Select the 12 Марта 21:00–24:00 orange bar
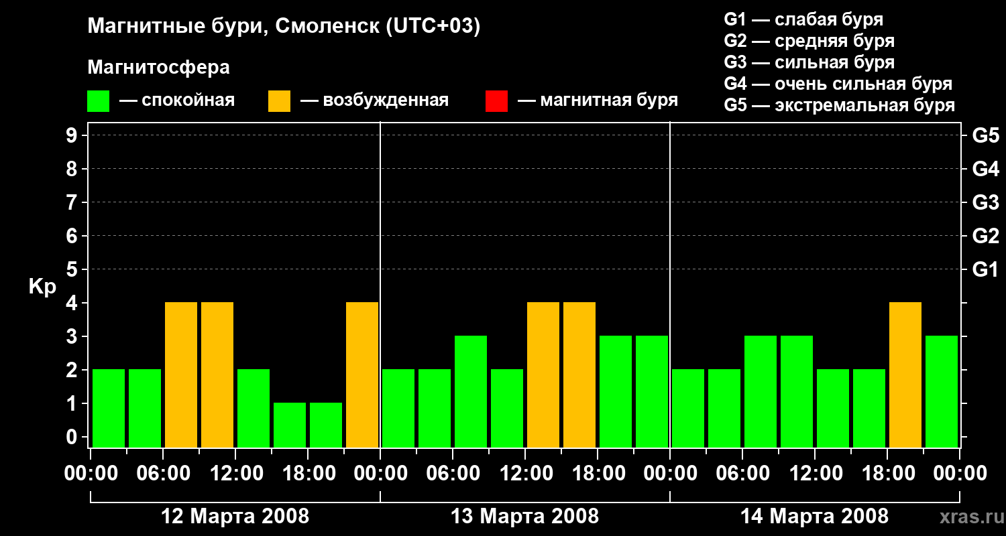The image size is (1006, 536). pyautogui.click(x=362, y=375)
